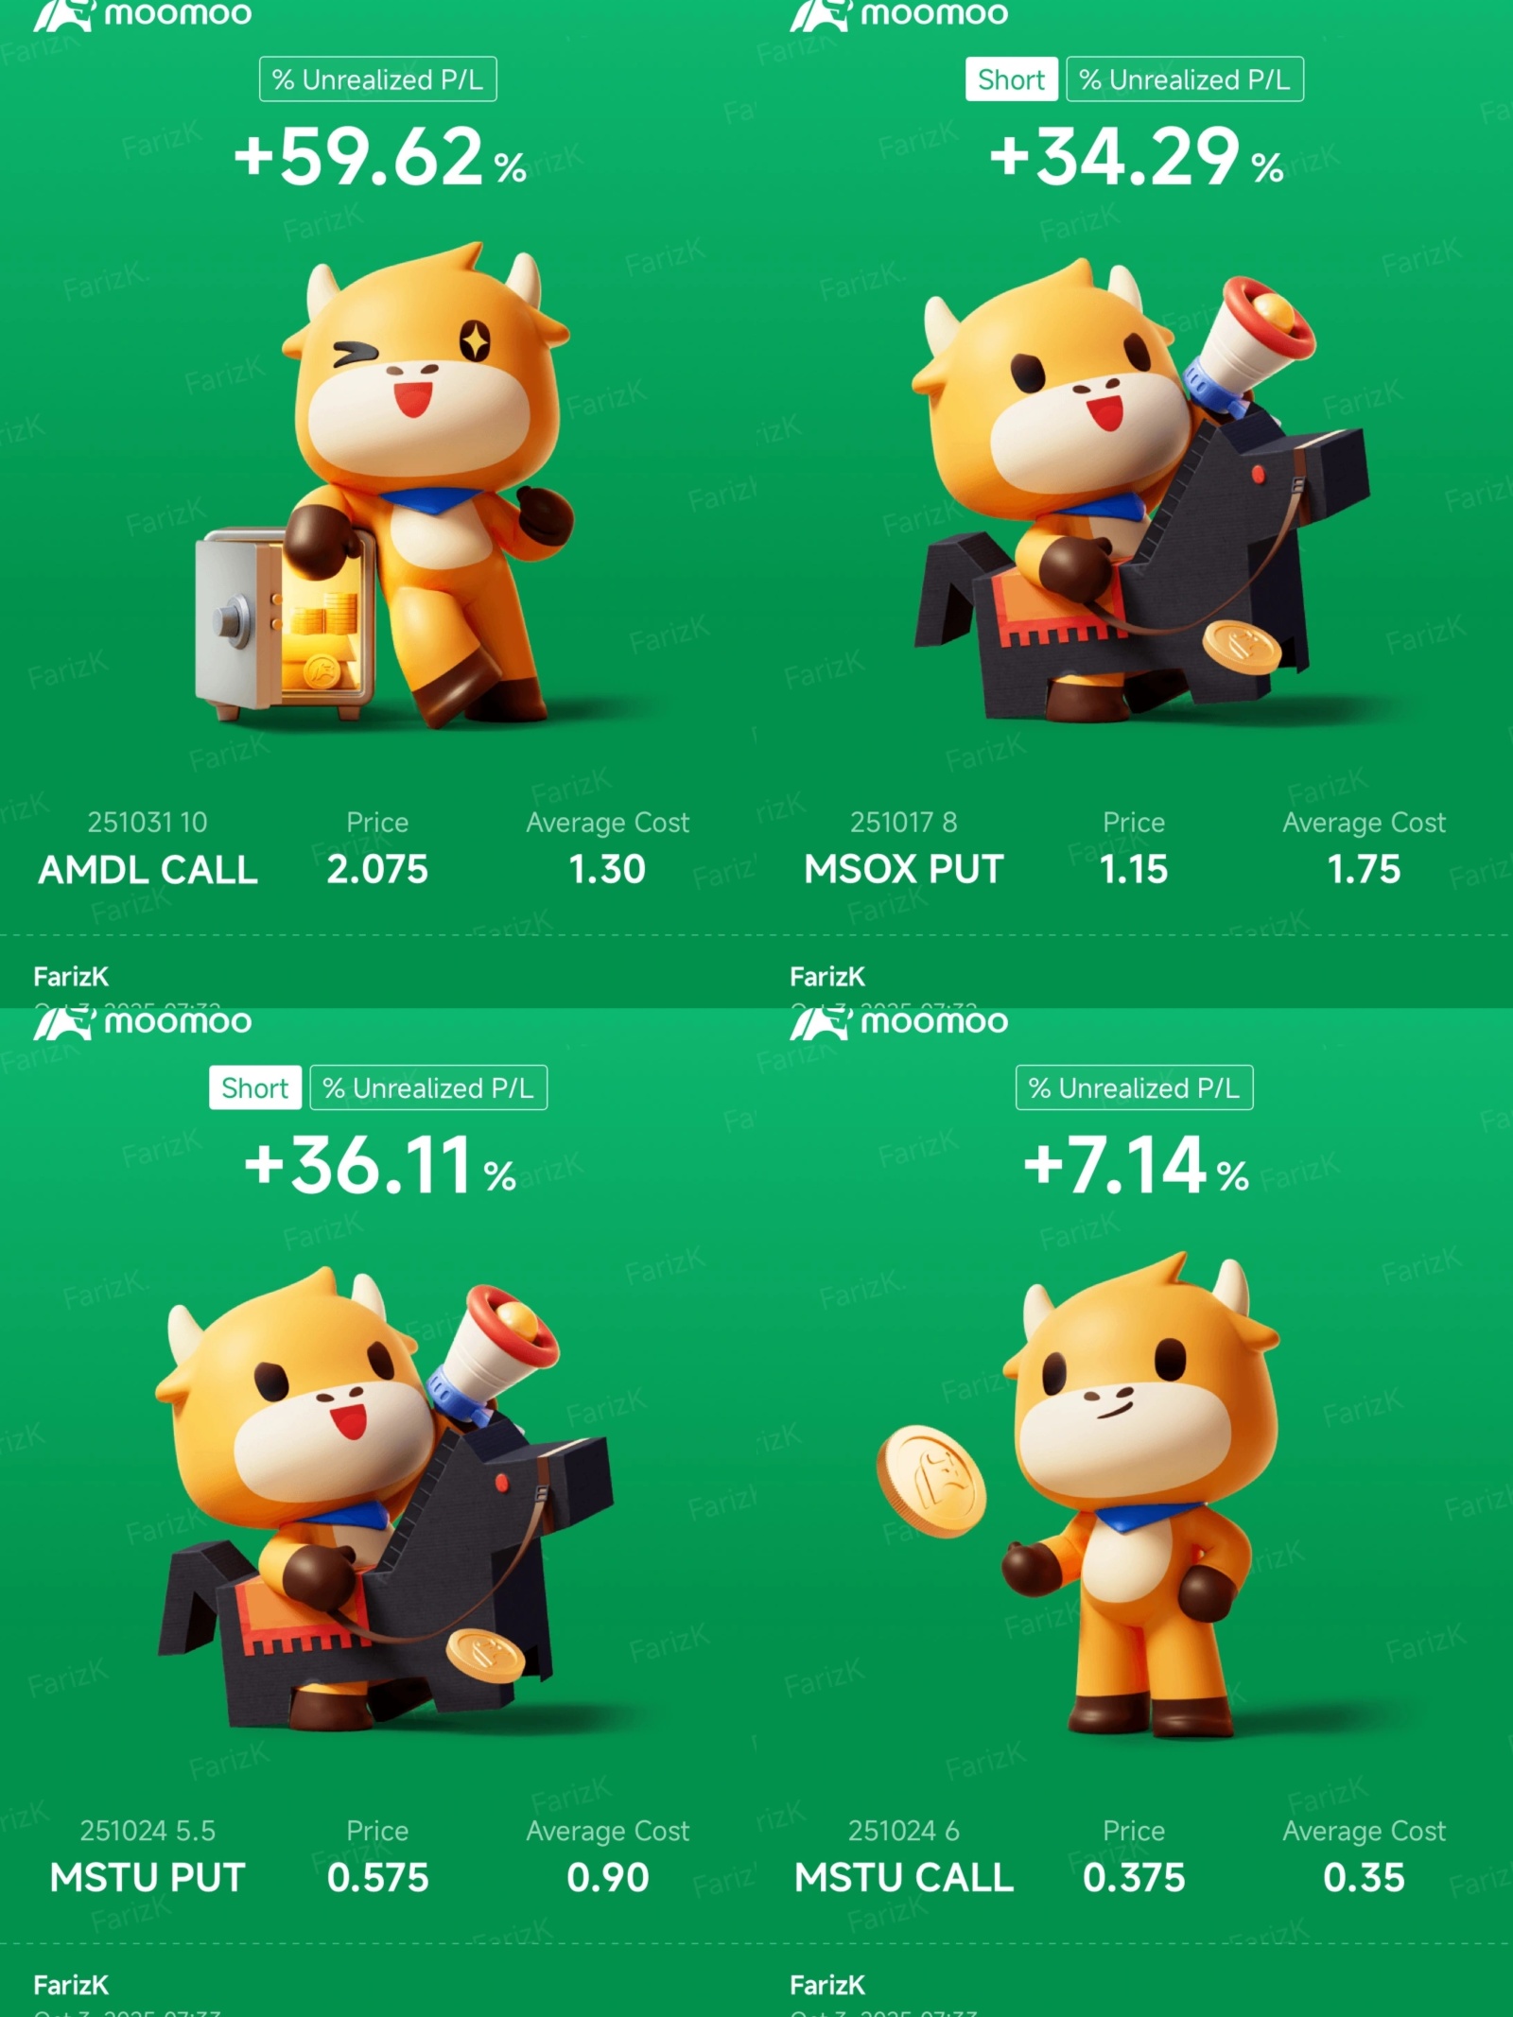The height and width of the screenshot is (2017, 1513).
Task: Open the MSOX PUT contract name
Action: 904,870
